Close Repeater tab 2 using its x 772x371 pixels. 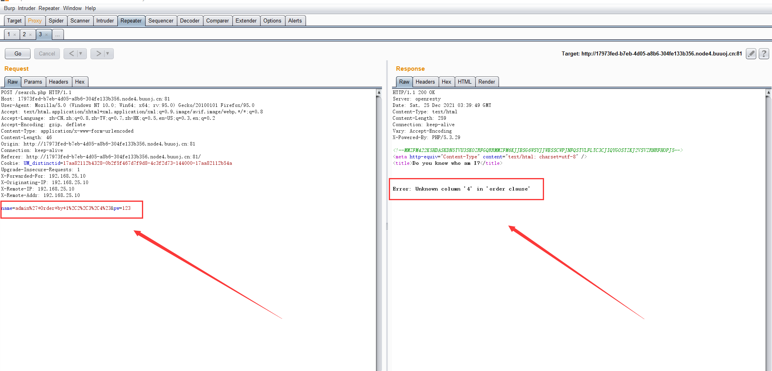30,35
